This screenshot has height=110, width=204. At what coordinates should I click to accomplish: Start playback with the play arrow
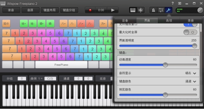[x=113, y=10]
